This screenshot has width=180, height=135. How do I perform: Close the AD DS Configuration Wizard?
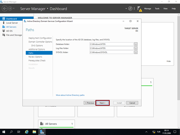point(138,21)
